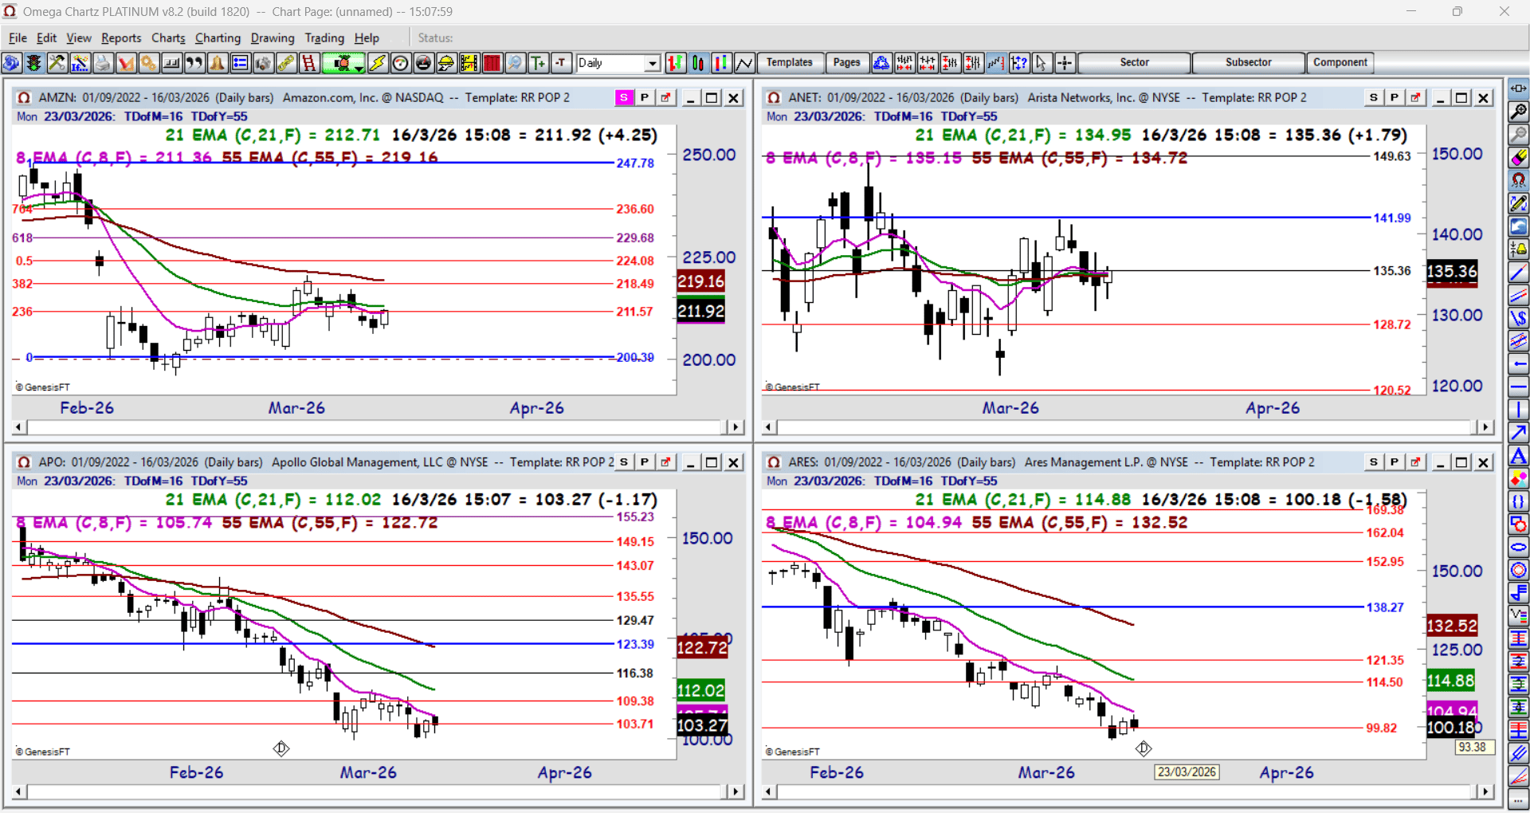
Task: Click ARES chart horizontal scrollbar right arrow
Action: (x=1485, y=791)
